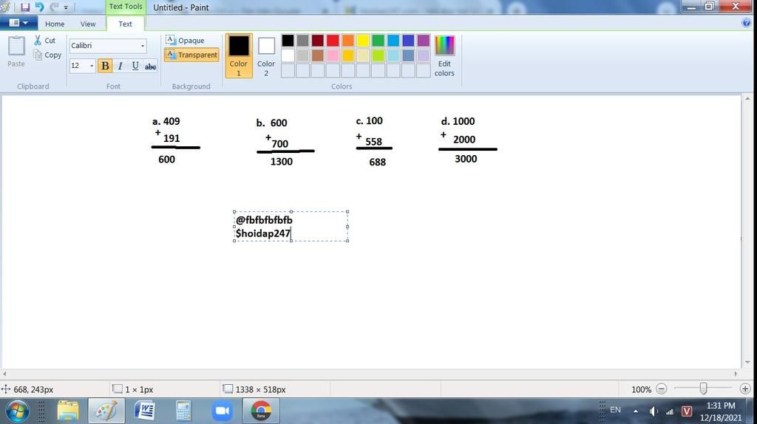Pick the dark red color swatch
The height and width of the screenshot is (424, 757).
click(x=318, y=41)
